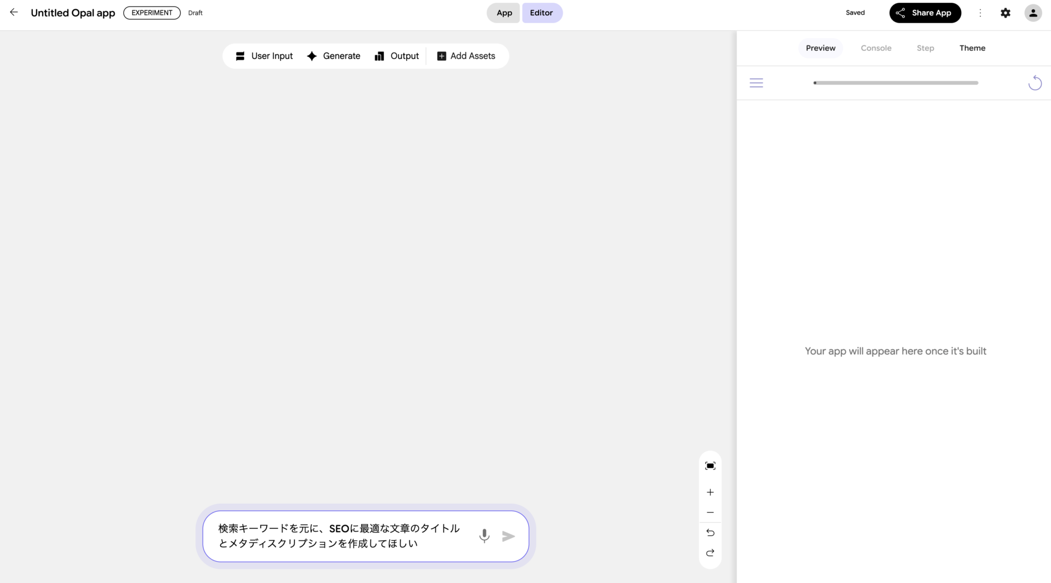Screen dimensions: 1051x583
Task: Redo the last canvas action
Action: tap(710, 553)
